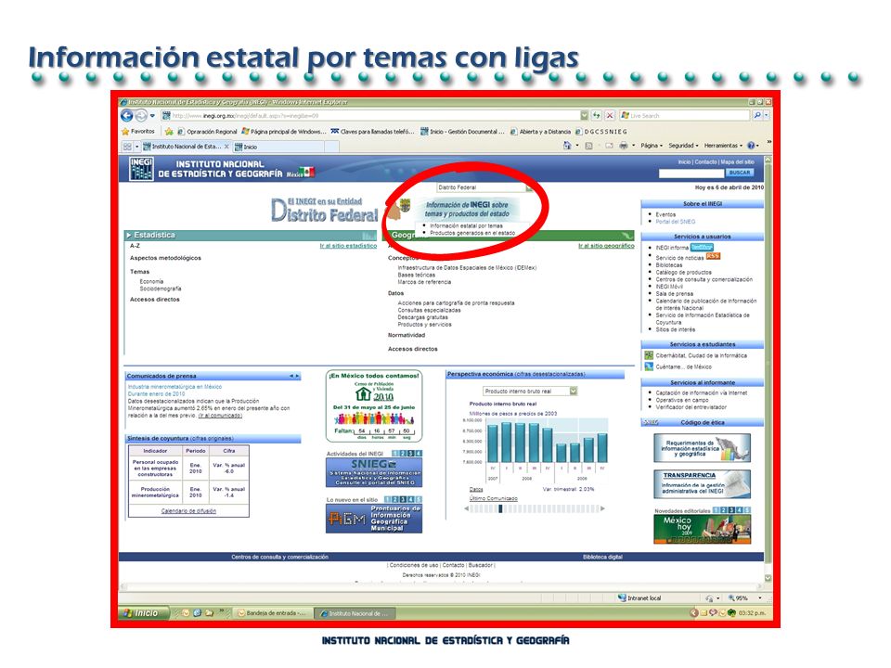891x668 pixels.
Task: Click page 5 of Lo nuevo en el sitio
Action: (419, 499)
